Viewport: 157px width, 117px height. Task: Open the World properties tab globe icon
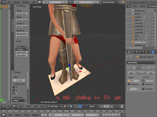[x=143, y=52]
